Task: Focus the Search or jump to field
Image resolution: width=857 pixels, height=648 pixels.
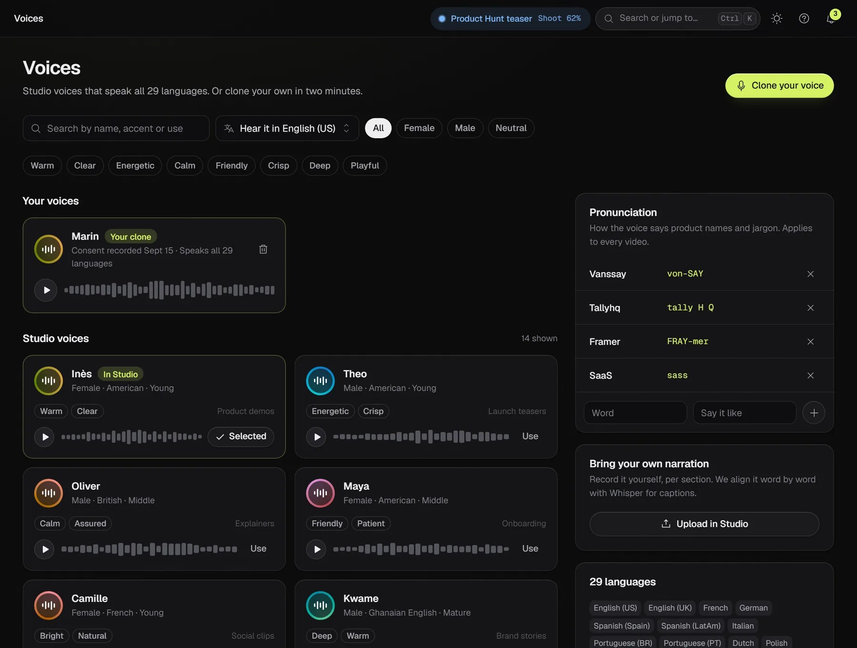Action: 678,19
